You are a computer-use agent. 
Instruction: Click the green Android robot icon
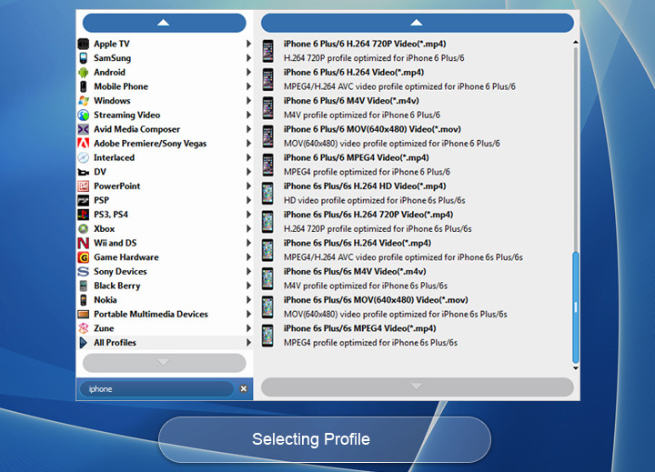tap(84, 72)
